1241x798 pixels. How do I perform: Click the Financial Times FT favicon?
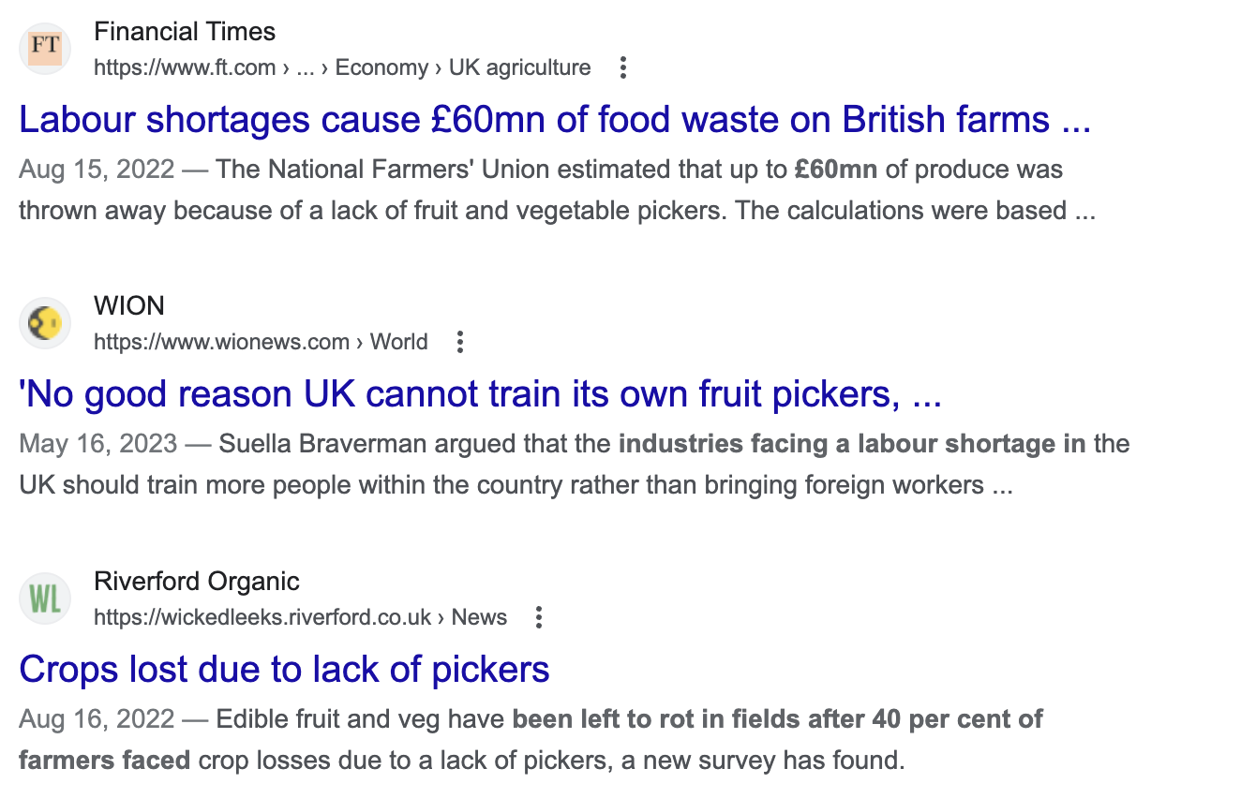click(45, 49)
